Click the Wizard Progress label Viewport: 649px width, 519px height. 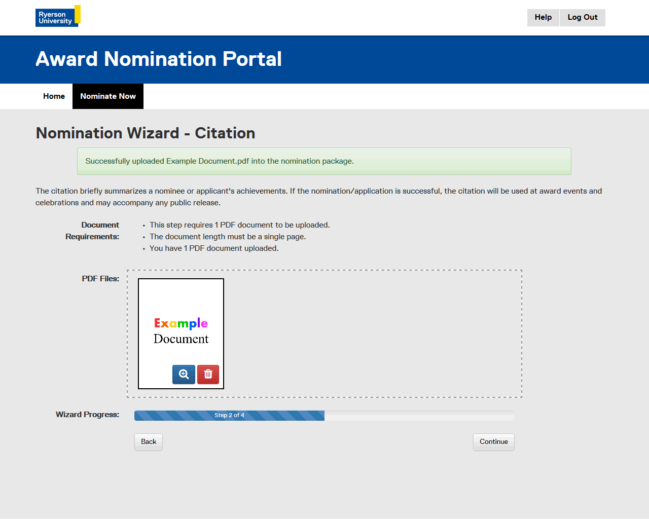coord(87,415)
